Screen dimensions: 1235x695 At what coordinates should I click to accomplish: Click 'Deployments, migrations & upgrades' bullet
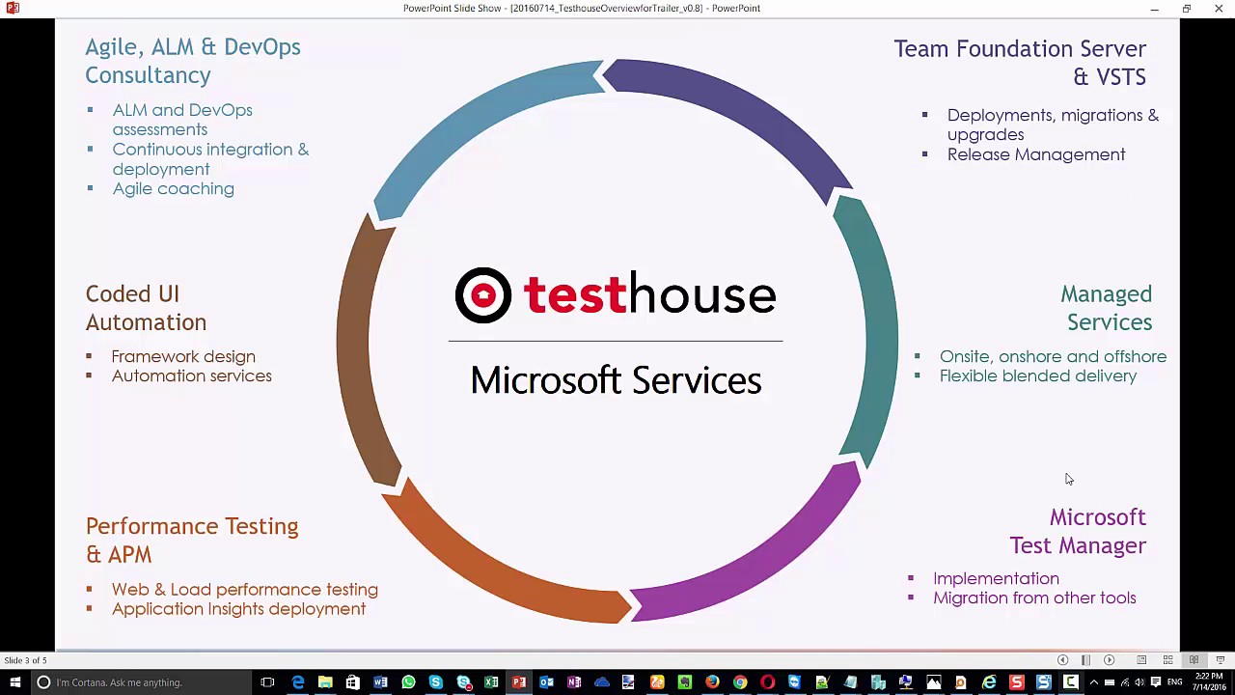(1053, 125)
